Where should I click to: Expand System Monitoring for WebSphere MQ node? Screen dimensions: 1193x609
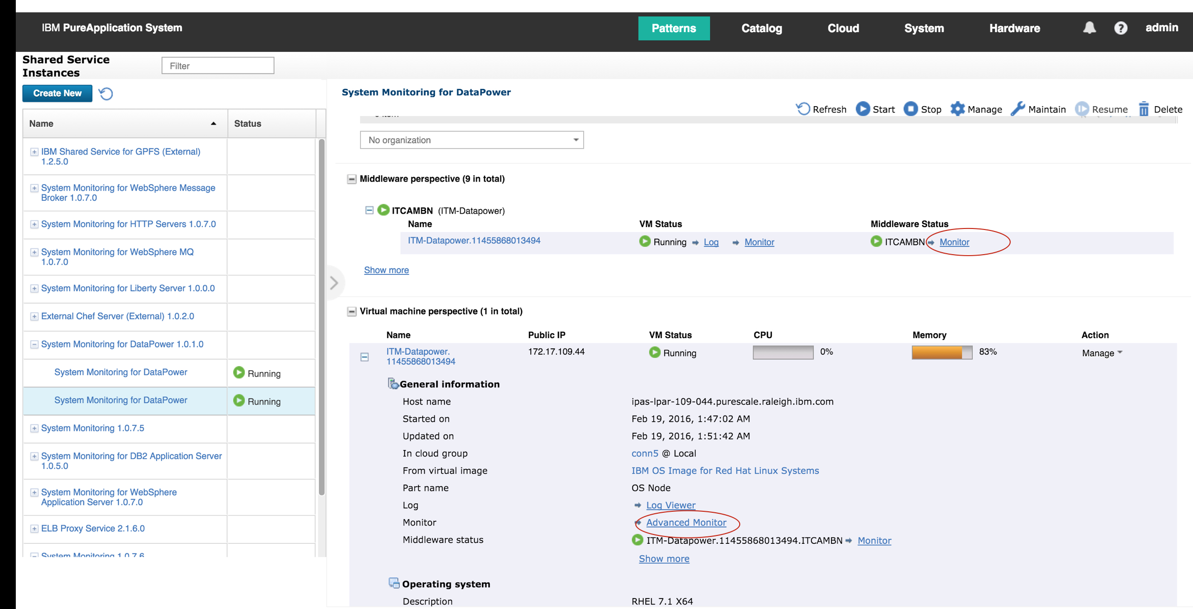pyautogui.click(x=34, y=252)
